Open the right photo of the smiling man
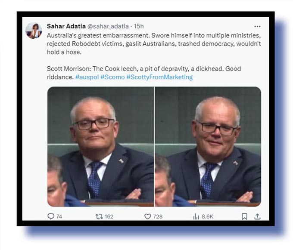293x250 pixels. [208, 146]
